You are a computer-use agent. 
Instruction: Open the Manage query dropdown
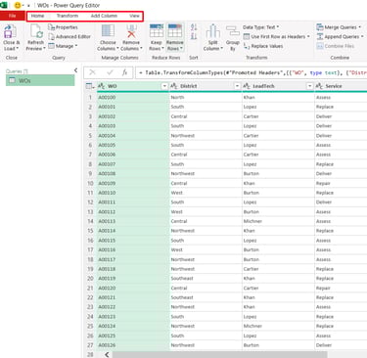coord(63,46)
